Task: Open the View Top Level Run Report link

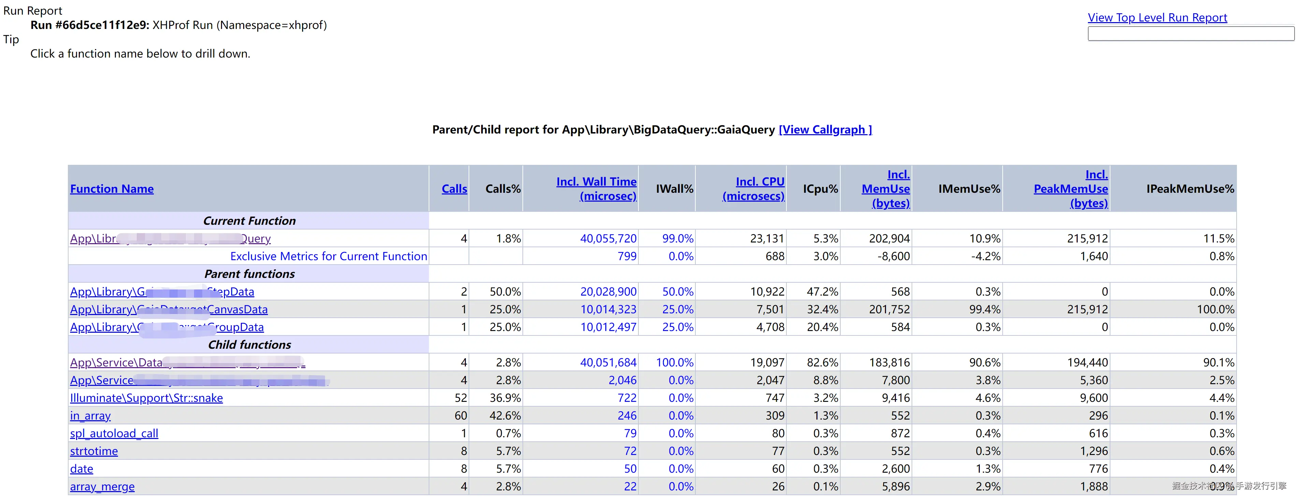Action: (1157, 18)
